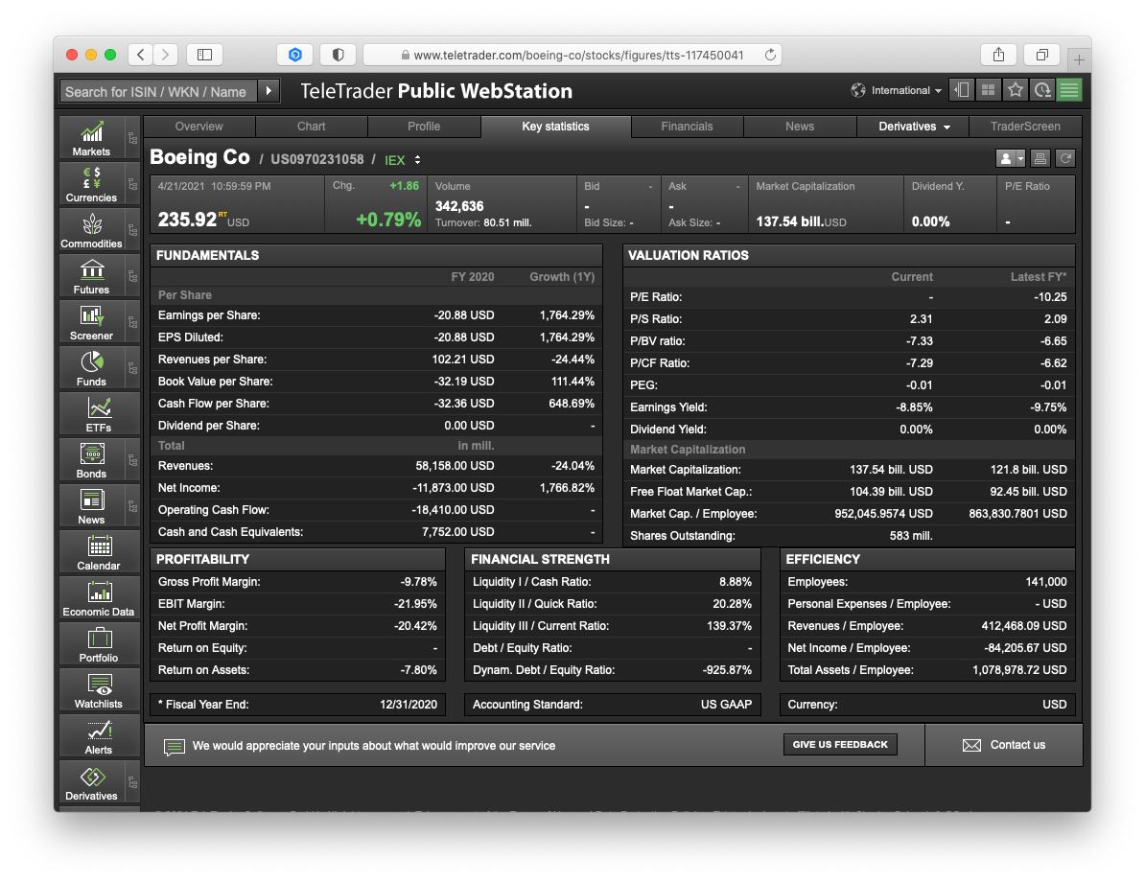Viewport: 1145px width, 883px height.
Task: Click the clock history icon in header
Action: [x=1042, y=90]
